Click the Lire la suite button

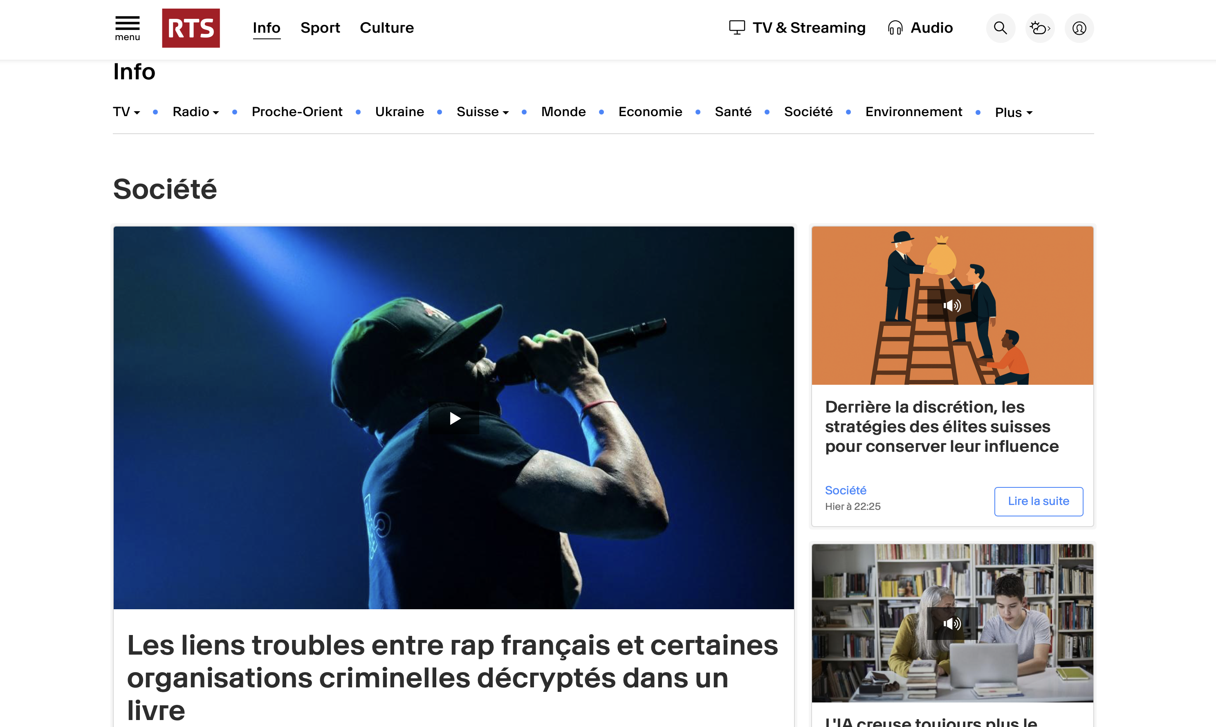coord(1038,501)
